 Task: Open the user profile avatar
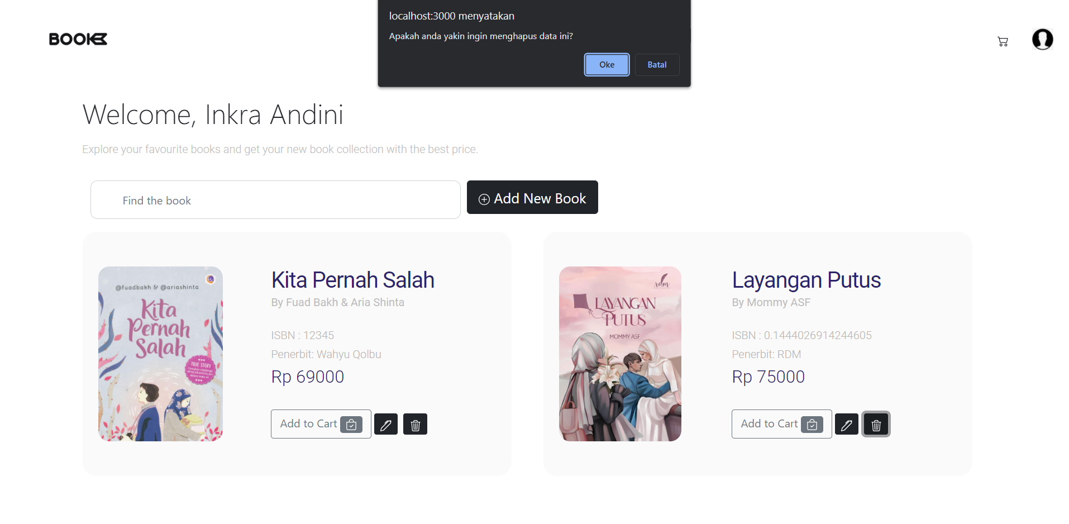pos(1042,39)
